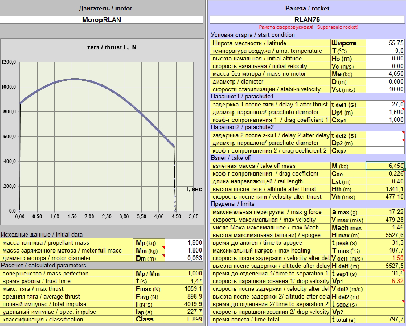Select the mass no motor value 4,650

[x=385, y=74]
